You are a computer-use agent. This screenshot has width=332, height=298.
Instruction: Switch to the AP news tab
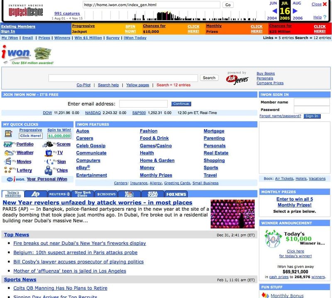coord(36,194)
